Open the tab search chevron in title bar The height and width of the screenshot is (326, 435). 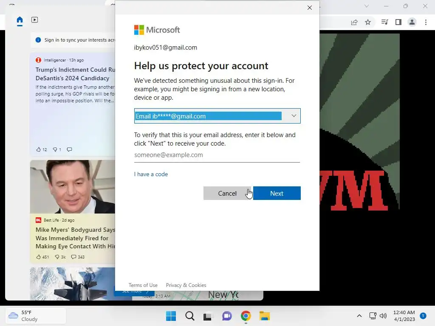click(x=367, y=6)
